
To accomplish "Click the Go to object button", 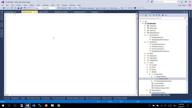I will click(101, 8).
